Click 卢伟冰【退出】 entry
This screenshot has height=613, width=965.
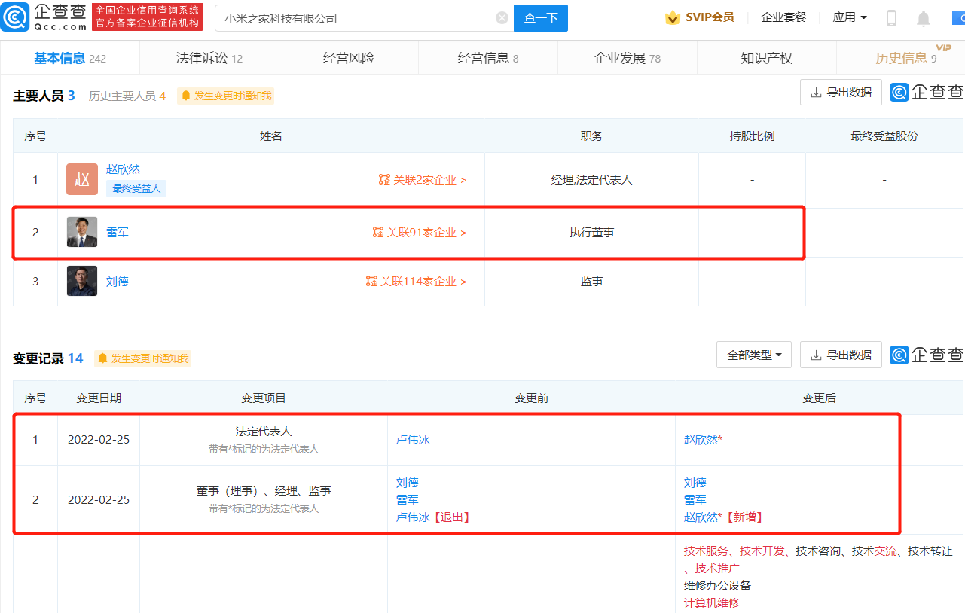pyautogui.click(x=434, y=517)
